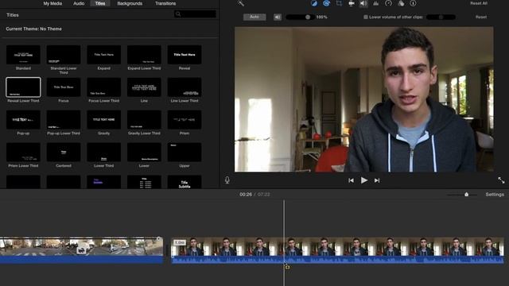
Task: Click the 00:26 timecode text
Action: (x=246, y=195)
